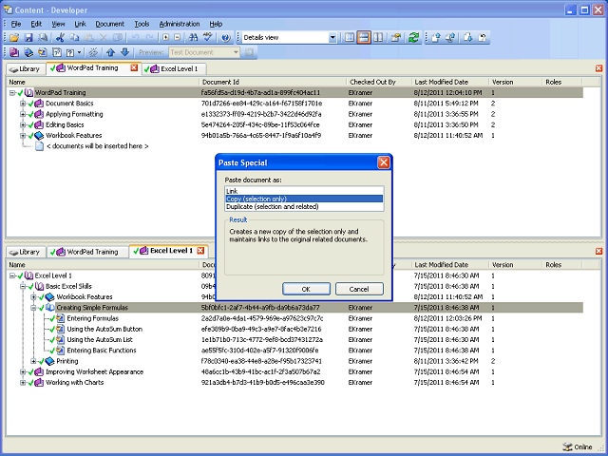Select Entering Basic Functions topic

point(102,351)
